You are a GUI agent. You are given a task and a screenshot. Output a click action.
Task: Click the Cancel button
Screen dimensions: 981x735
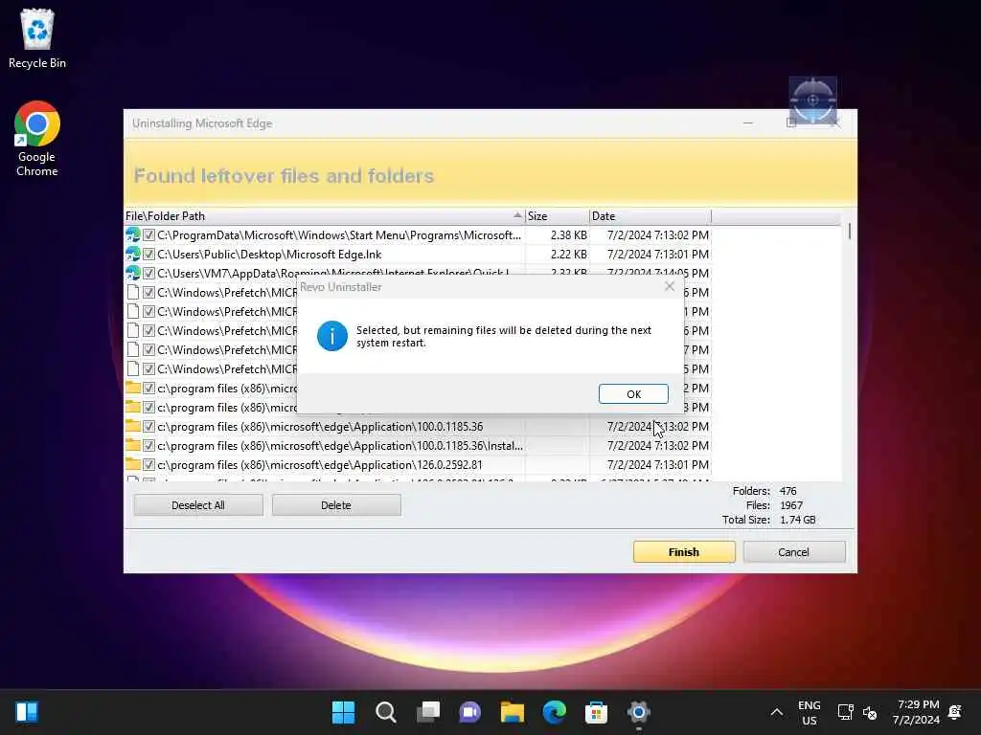(x=794, y=552)
